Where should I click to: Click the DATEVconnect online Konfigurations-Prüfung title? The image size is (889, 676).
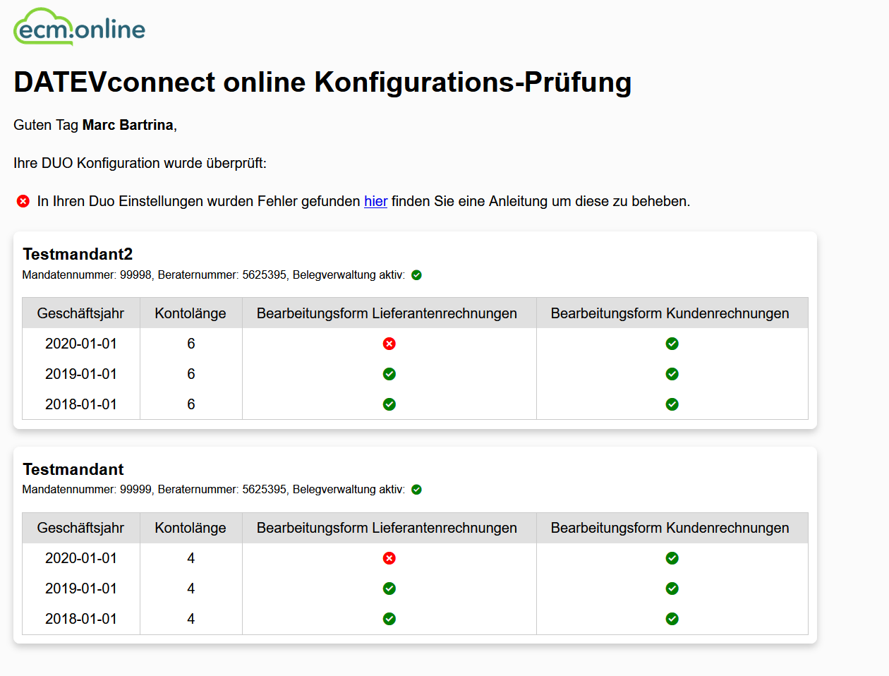coord(322,82)
